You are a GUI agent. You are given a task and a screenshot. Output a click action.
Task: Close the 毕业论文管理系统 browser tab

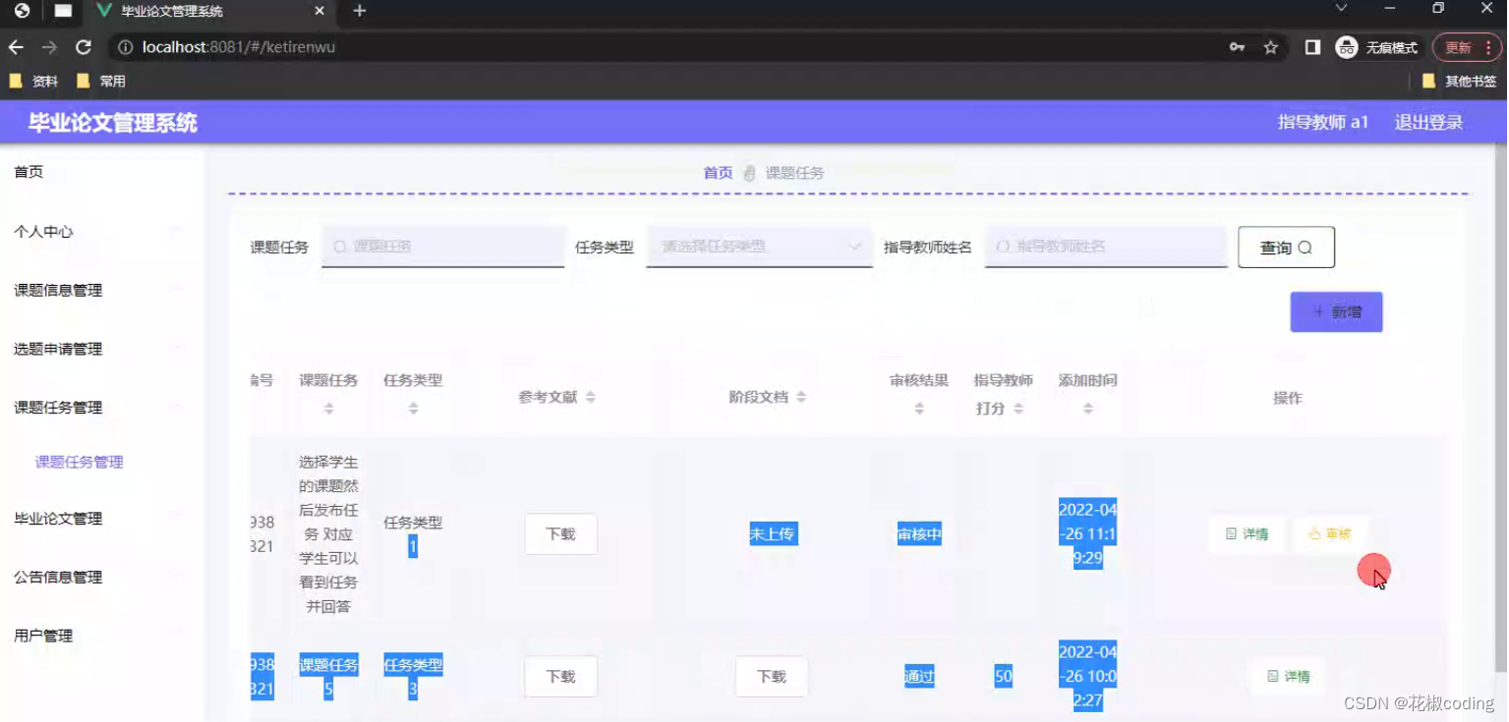pos(319,11)
